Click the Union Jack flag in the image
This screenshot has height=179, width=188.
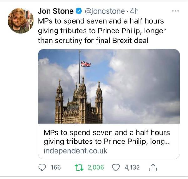coord(86,64)
